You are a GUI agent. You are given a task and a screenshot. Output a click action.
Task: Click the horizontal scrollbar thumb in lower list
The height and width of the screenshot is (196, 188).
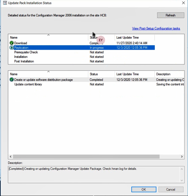(x=86, y=157)
